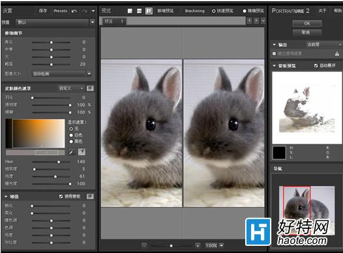
Task: Click the zoom out minus icon
Action: pos(144,245)
